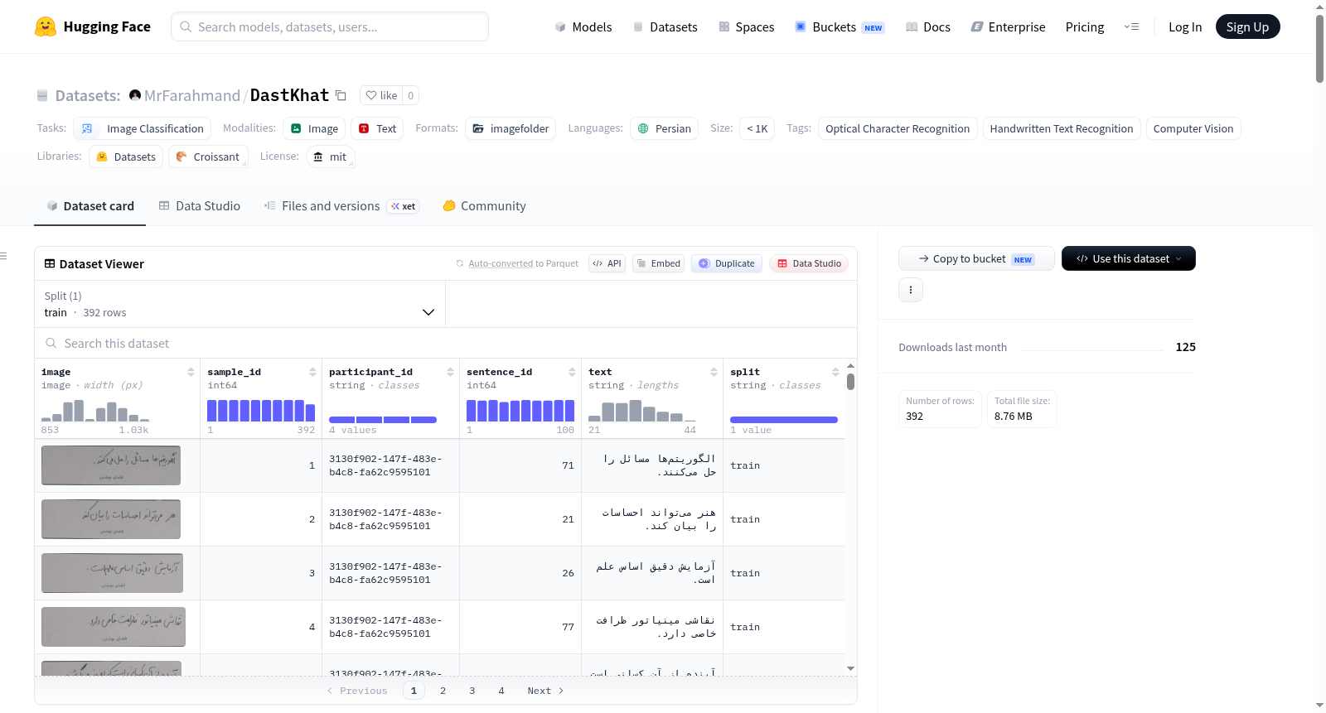This screenshot has width=1326, height=713.
Task: Select the mit license tag
Action: 330,157
